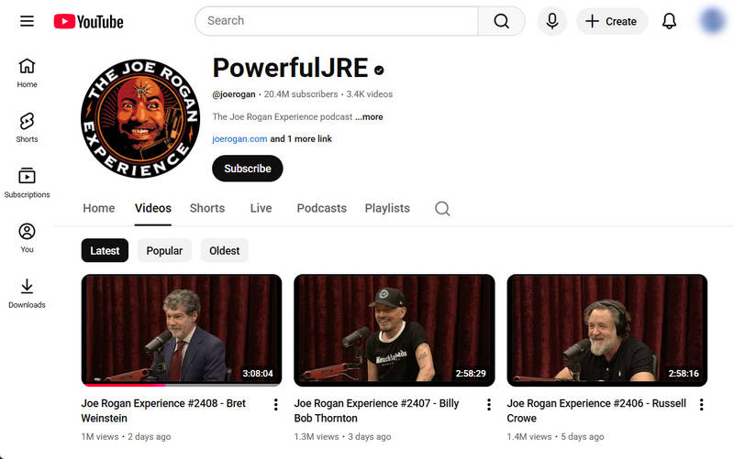Open Shorts in the sidebar
Image resolution: width=734 pixels, height=459 pixels.
pyautogui.click(x=27, y=127)
